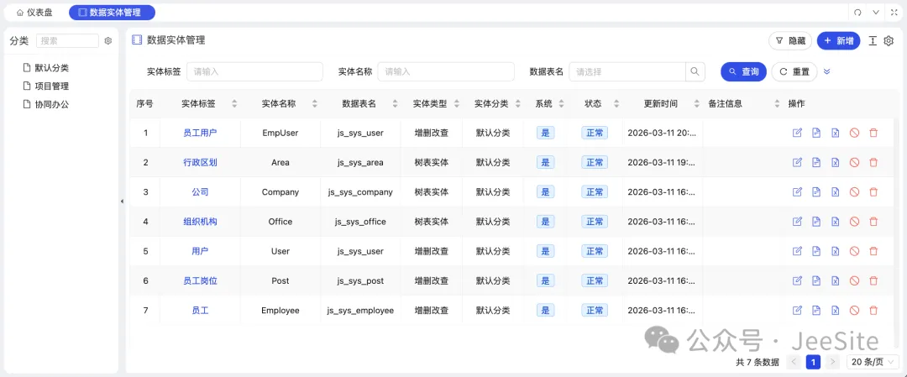Click the edit icon for EmpUser row
Image resolution: width=907 pixels, height=377 pixels.
797,133
